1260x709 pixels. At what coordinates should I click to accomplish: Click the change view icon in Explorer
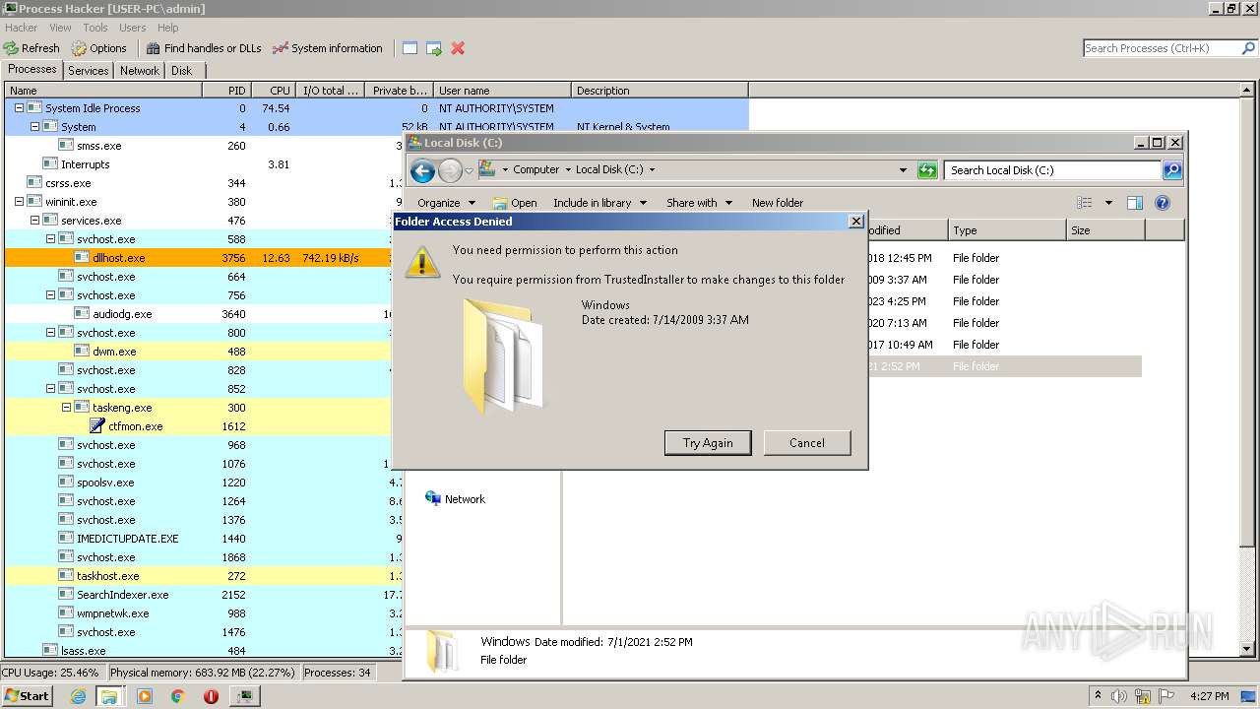(x=1085, y=203)
